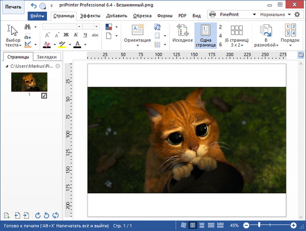Viewport: 306px width, 231px height.
Task: Toggle two-page view in status bar
Action: (x=211, y=225)
